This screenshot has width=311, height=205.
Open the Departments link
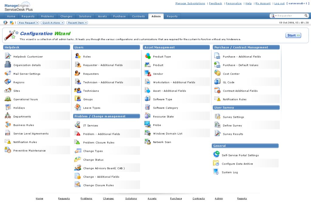(x=22, y=117)
